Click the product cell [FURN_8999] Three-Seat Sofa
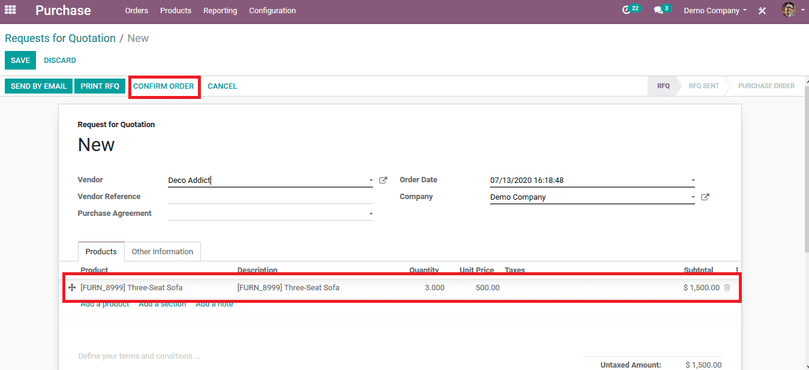809x370 pixels. click(x=131, y=288)
